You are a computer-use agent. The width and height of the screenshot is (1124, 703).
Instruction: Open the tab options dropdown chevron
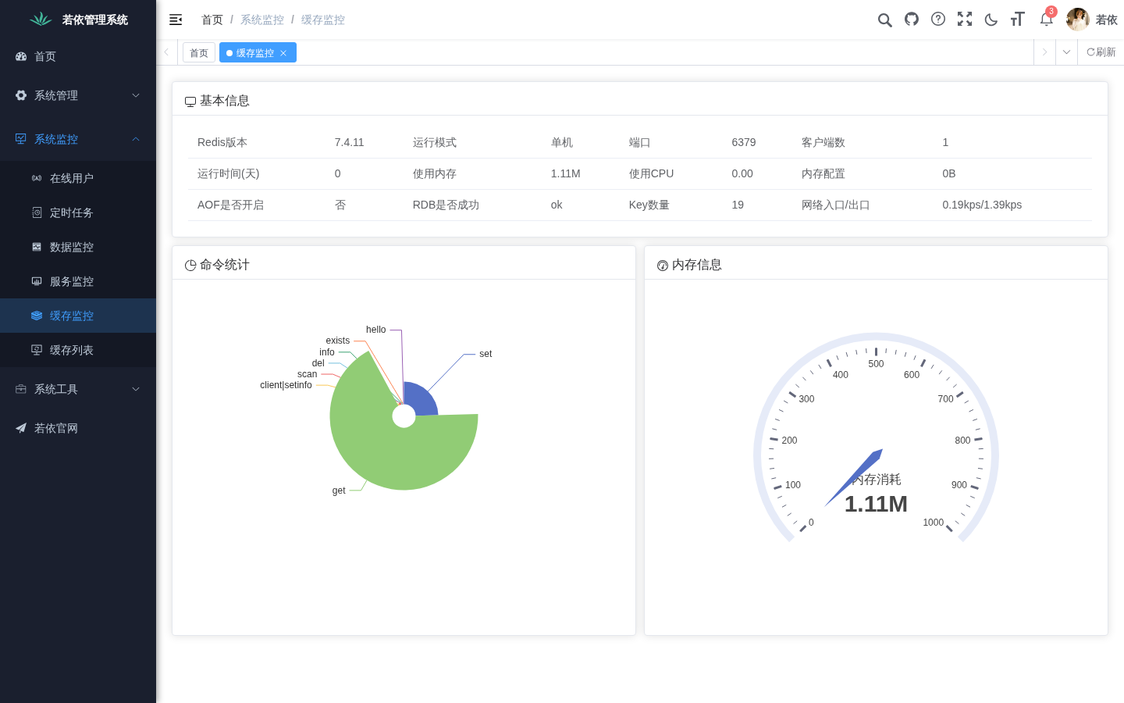[1066, 52]
